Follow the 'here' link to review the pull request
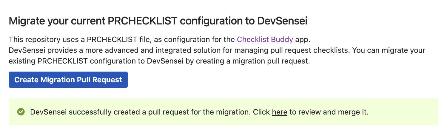This screenshot has height=136, width=447. (x=280, y=112)
